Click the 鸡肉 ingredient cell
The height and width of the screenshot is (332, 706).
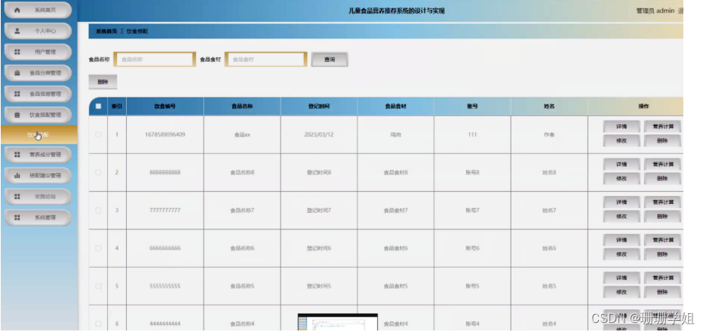click(x=395, y=135)
